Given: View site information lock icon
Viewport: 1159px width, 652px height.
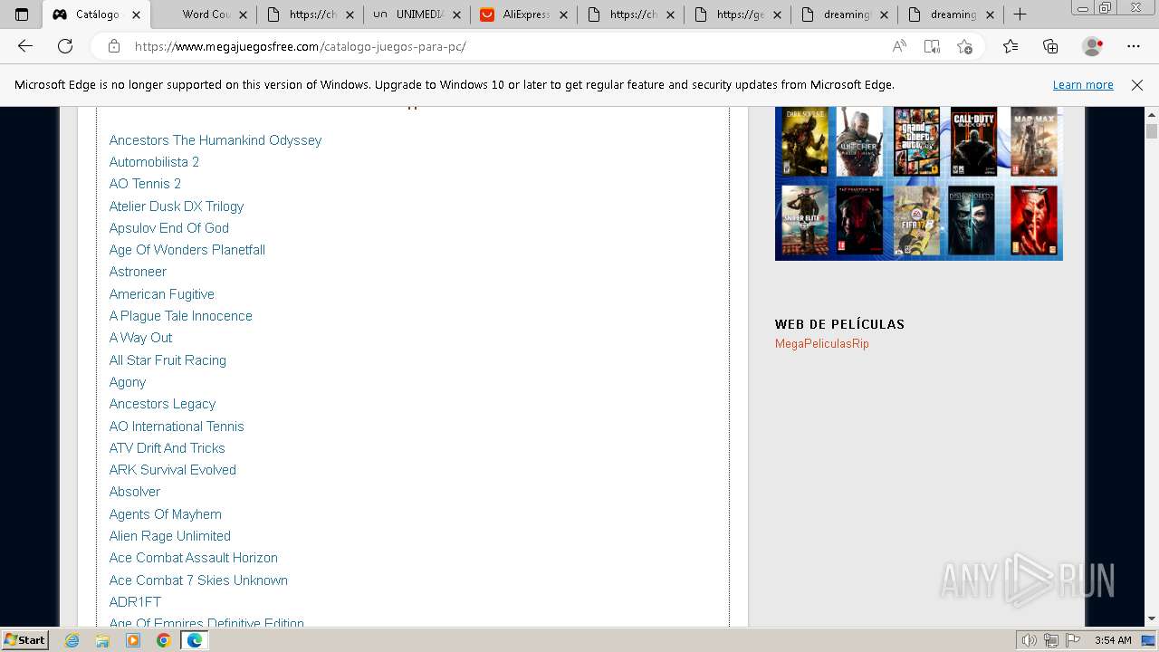Looking at the screenshot, I should point(114,46).
